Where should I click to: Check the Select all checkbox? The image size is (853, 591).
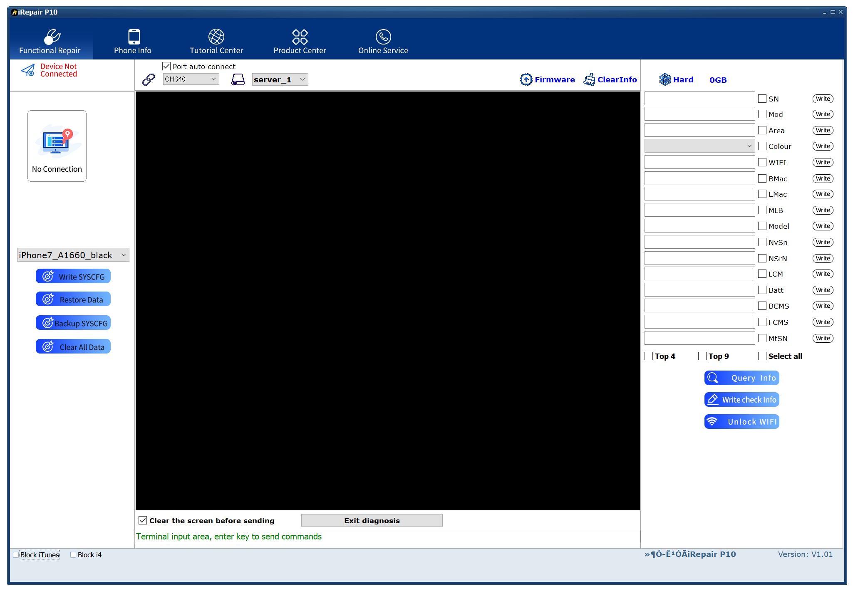click(762, 356)
